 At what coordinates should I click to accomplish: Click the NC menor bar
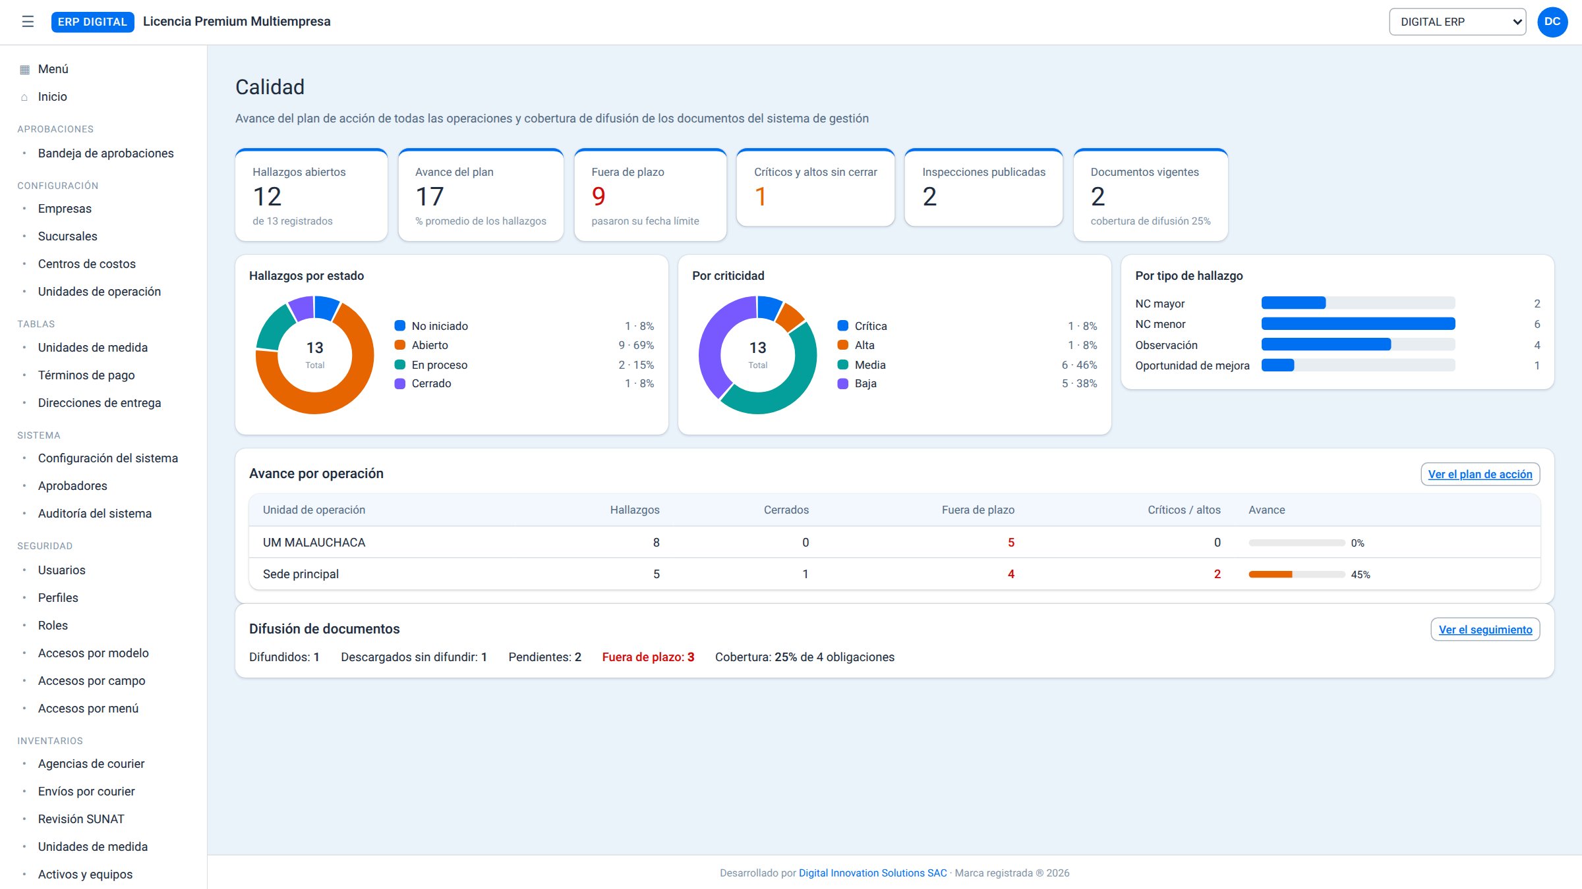(x=1358, y=324)
